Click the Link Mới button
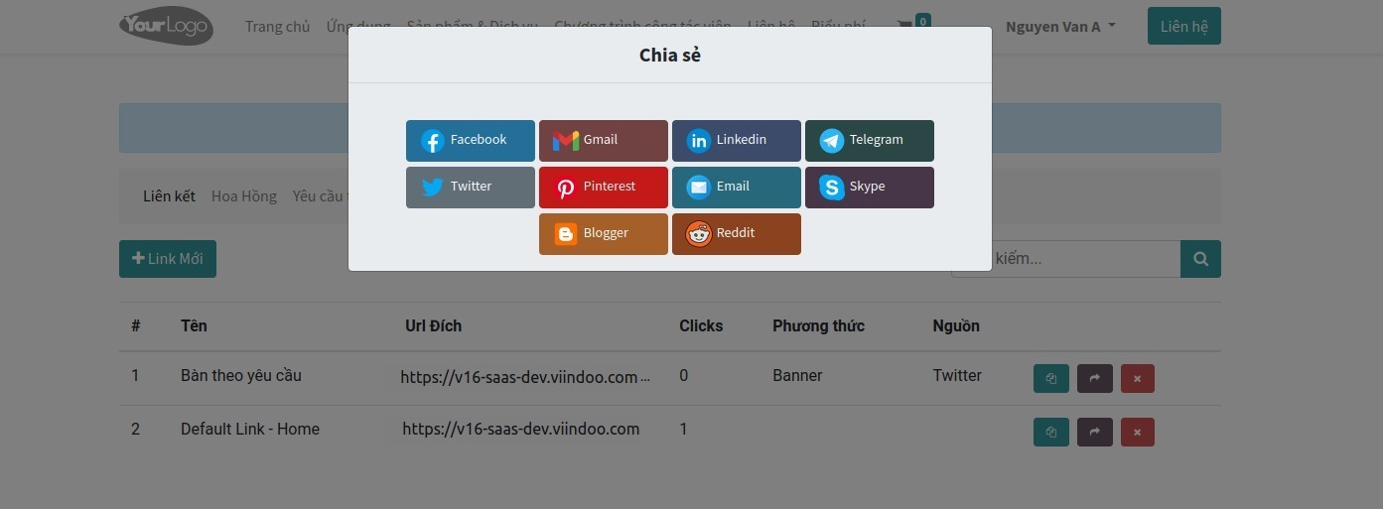 [x=168, y=259]
